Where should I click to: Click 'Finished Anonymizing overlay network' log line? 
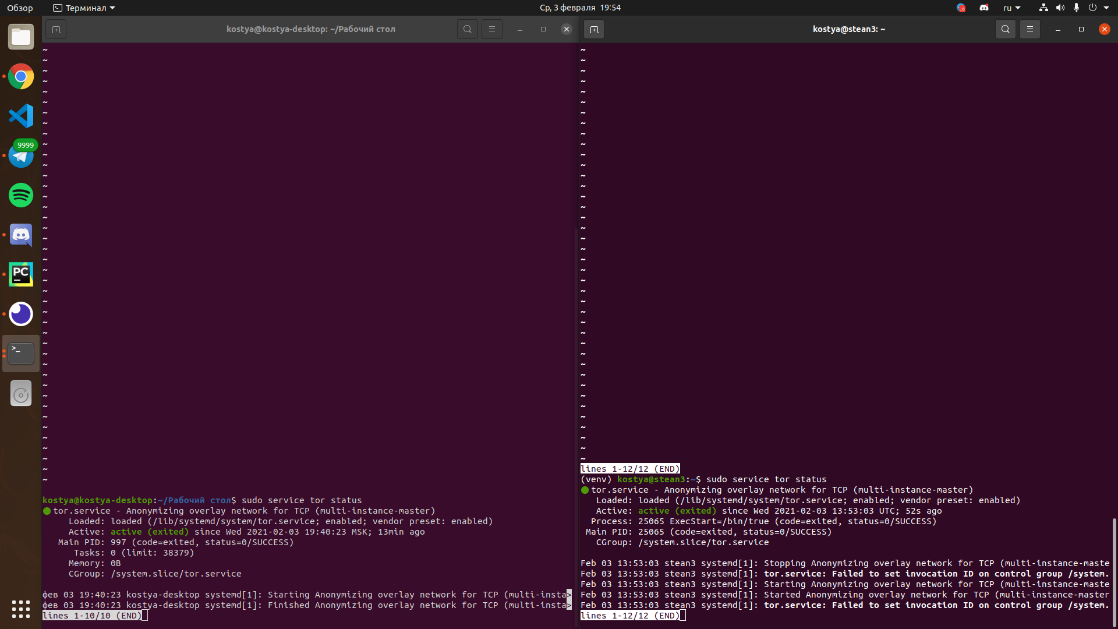(x=307, y=605)
